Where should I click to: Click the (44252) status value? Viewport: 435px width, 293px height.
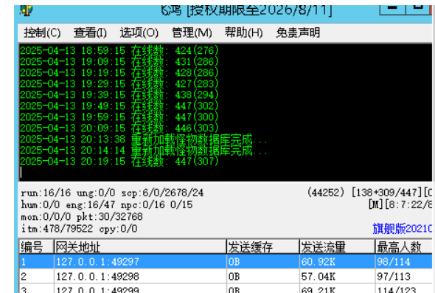click(x=326, y=192)
